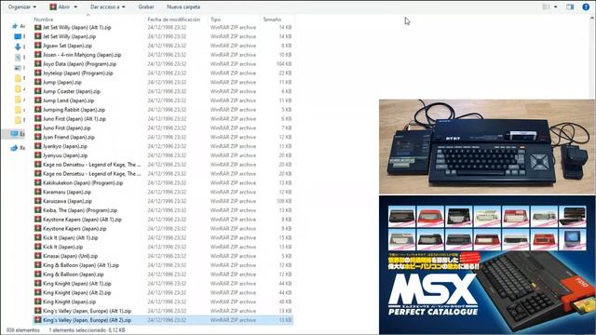Click the MSX Perfect Catalogue cover image
The width and height of the screenshot is (596, 335).
point(486,264)
